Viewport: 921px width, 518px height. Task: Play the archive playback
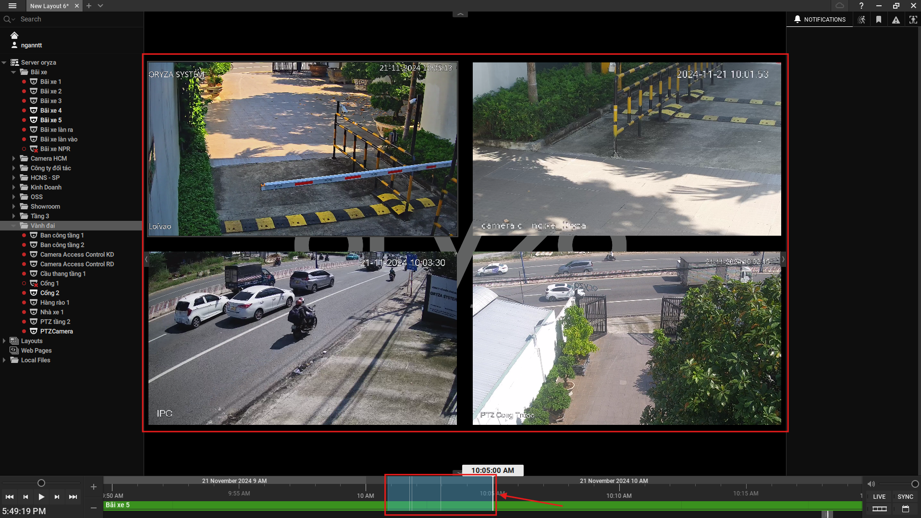41,497
